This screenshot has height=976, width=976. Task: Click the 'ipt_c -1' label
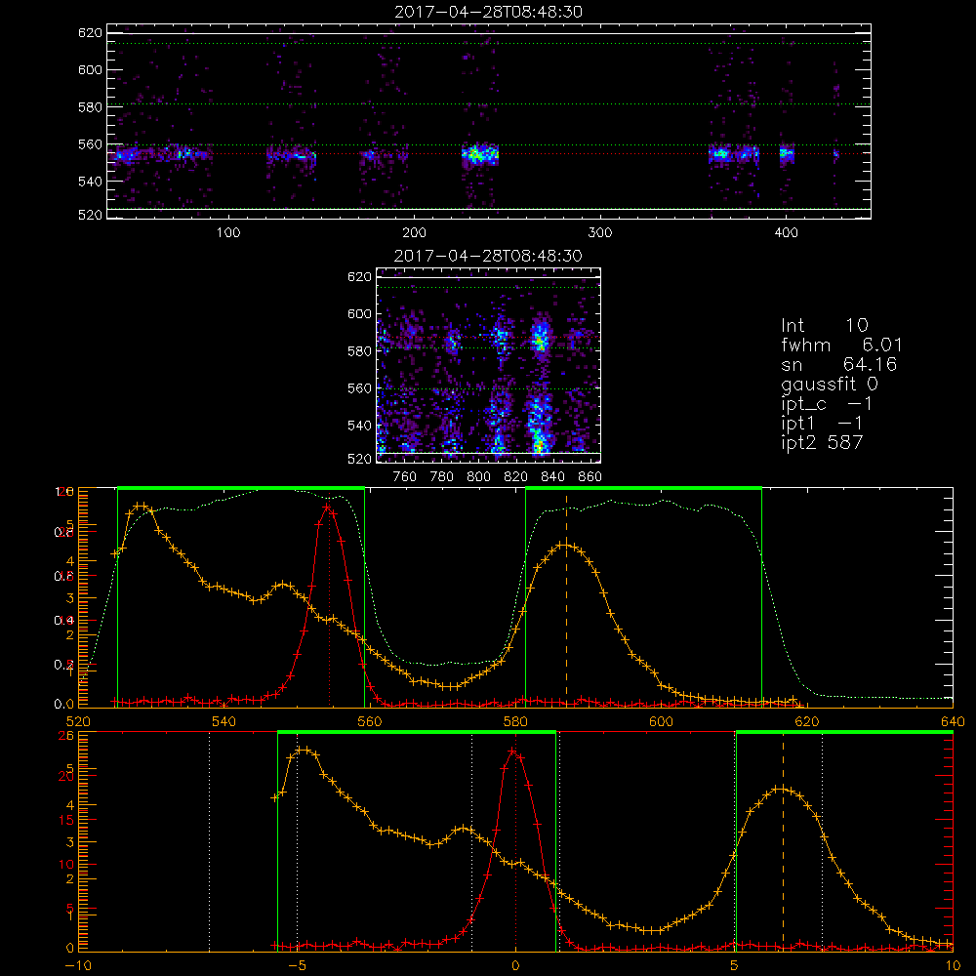coord(827,404)
